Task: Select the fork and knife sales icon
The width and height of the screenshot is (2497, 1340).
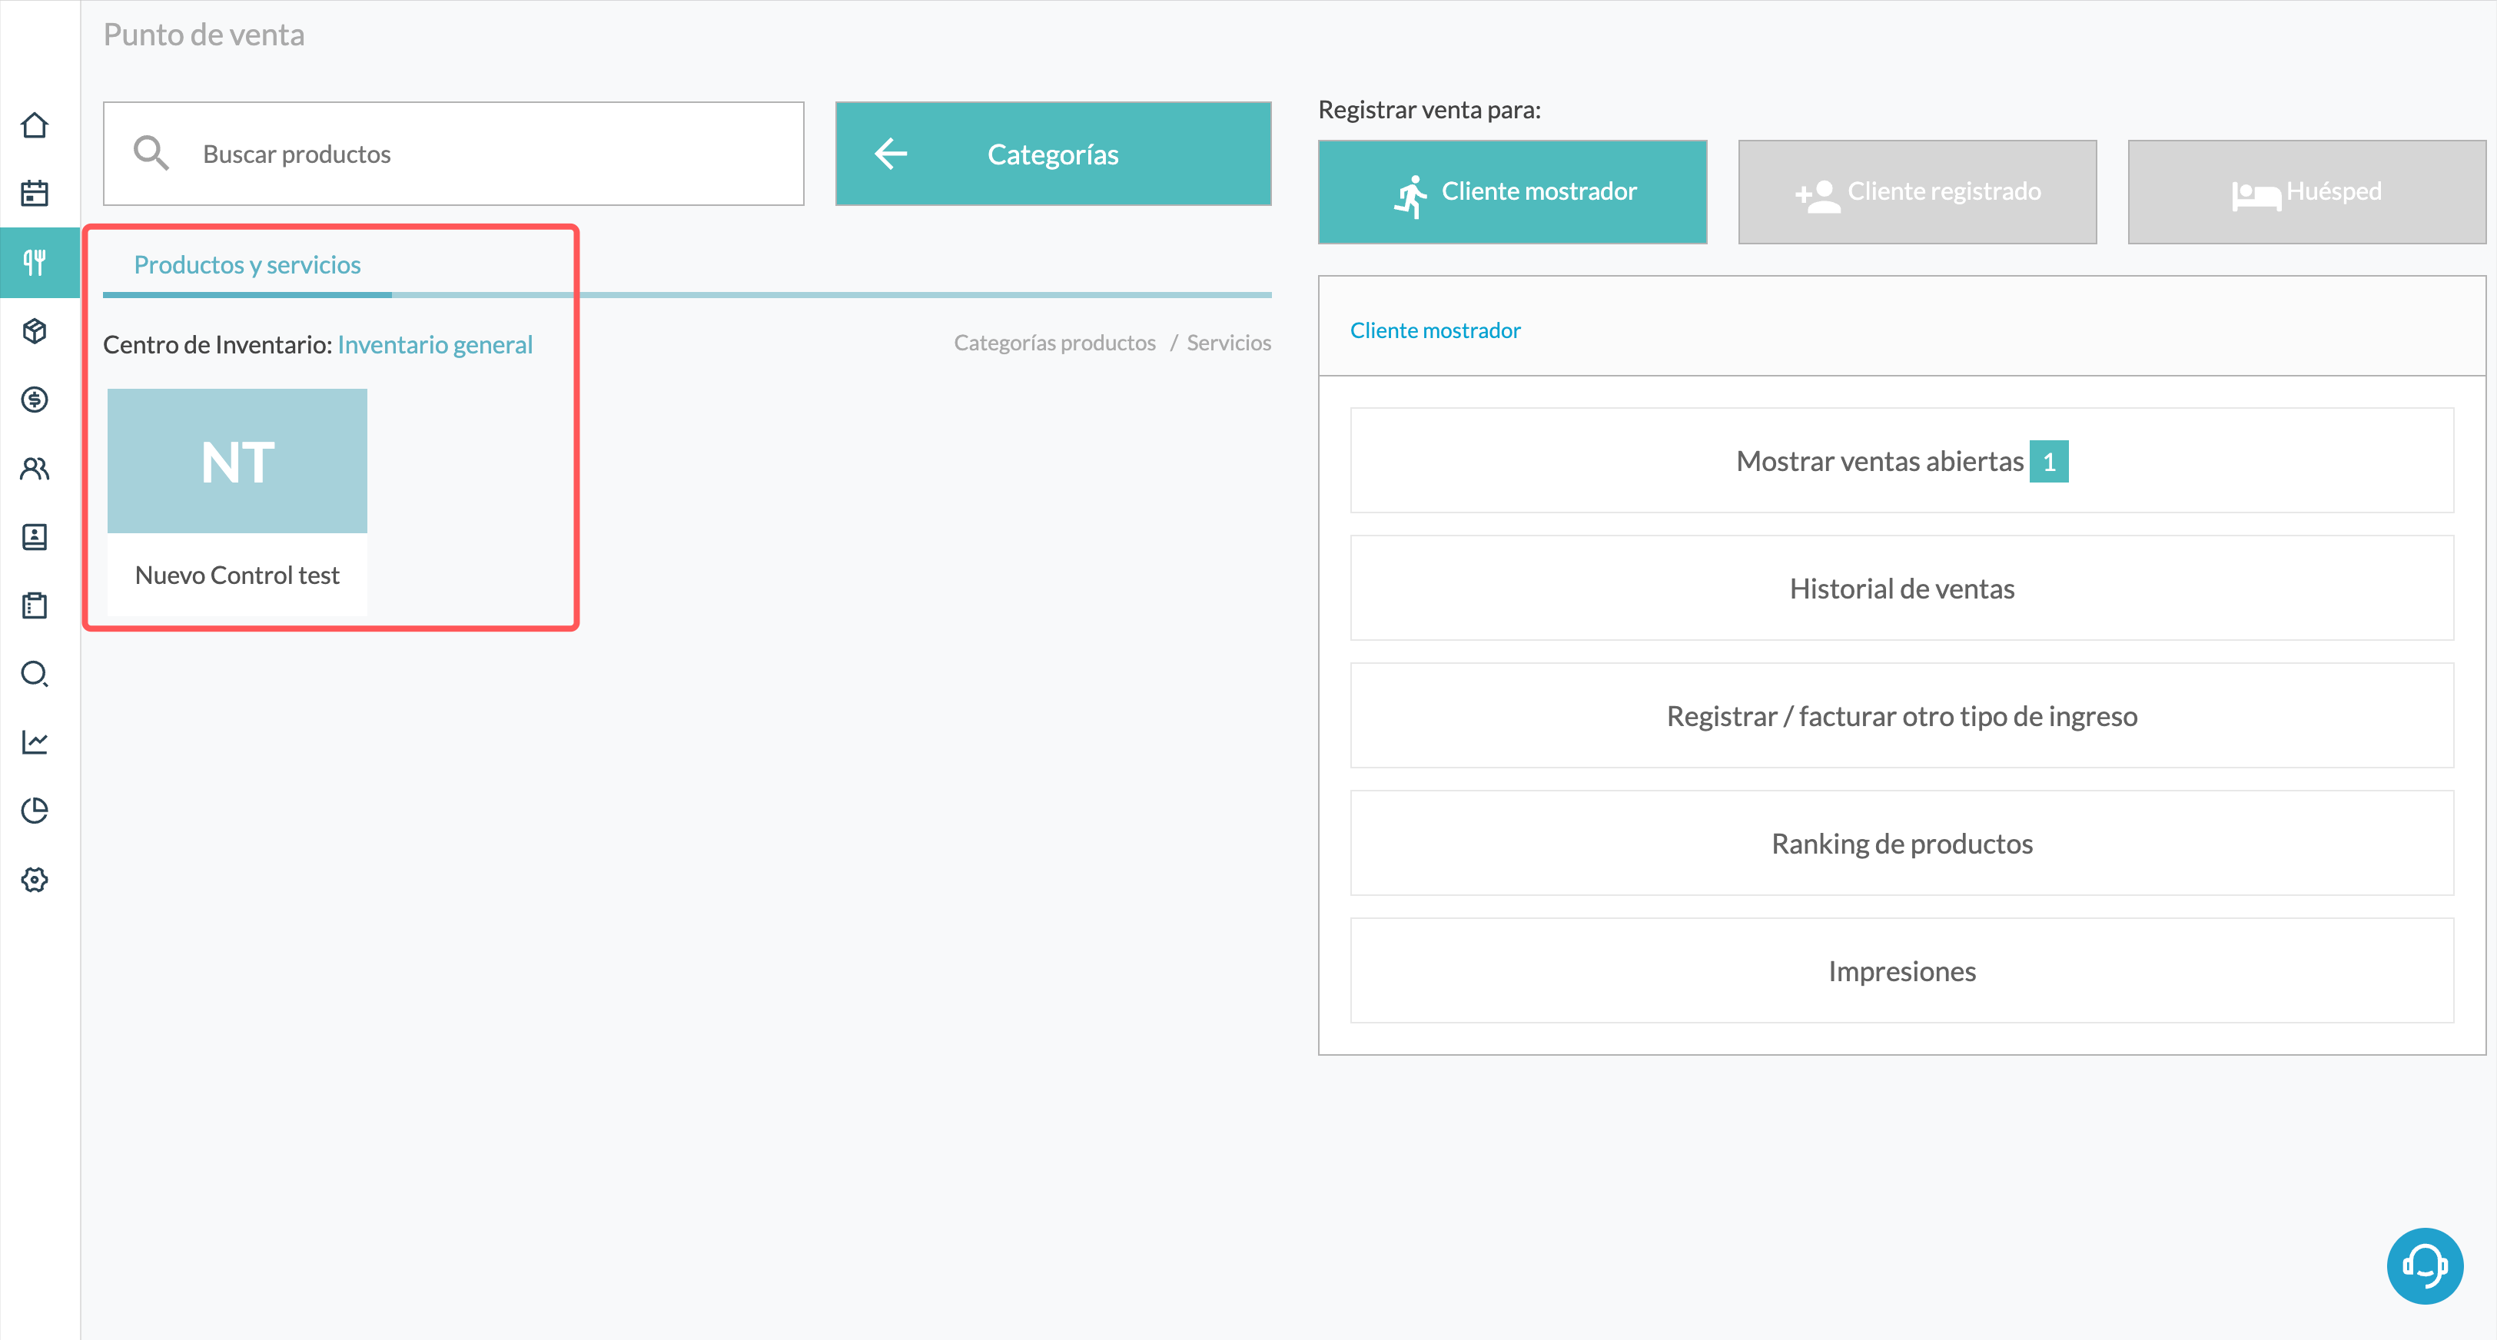Action: [35, 263]
